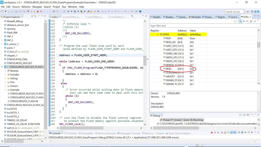Click the blue Information Center icon
The width and height of the screenshot is (261, 147).
(140, 12)
